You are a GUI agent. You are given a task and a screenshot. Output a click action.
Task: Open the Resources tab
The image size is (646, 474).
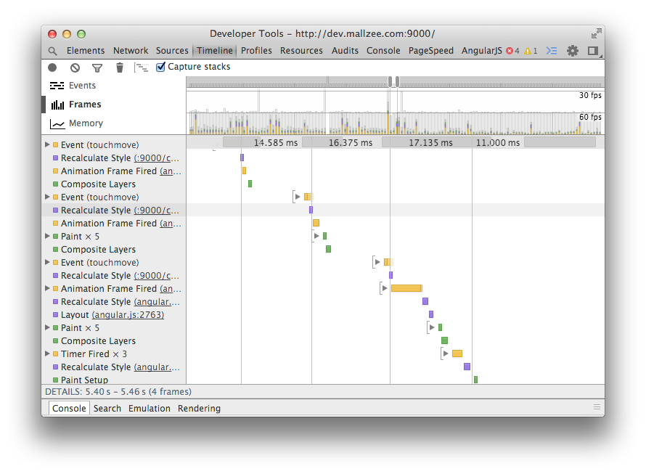(301, 51)
